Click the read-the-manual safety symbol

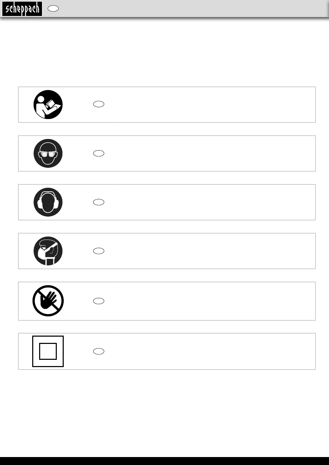coord(48,104)
